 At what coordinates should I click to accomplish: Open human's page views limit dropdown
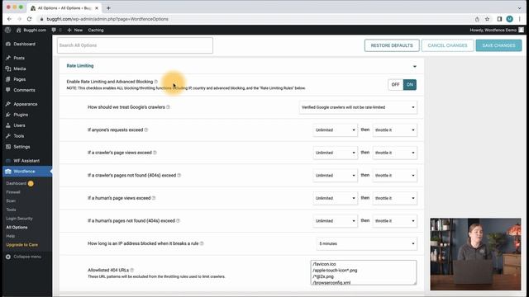(335, 198)
